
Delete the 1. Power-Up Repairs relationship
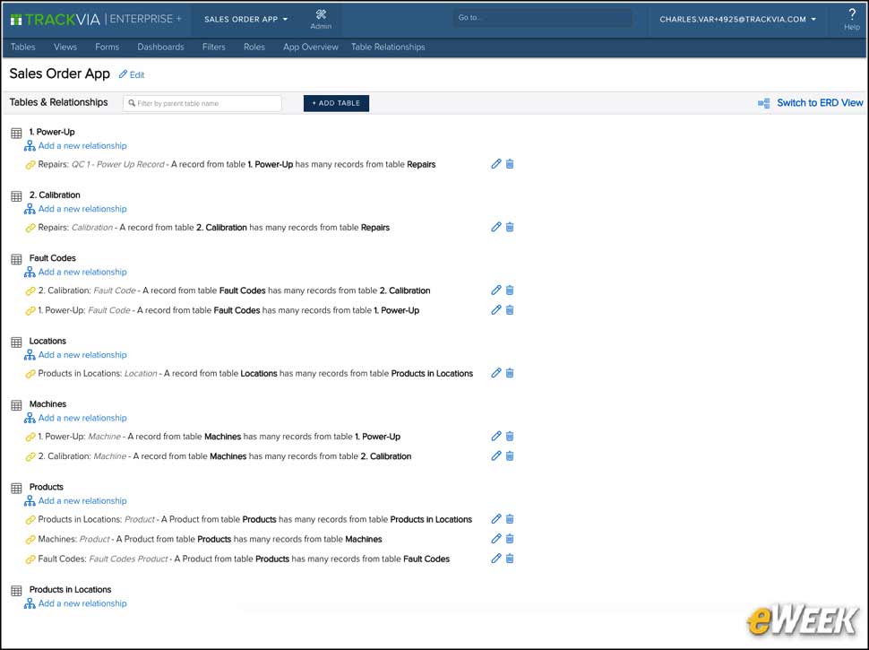pos(510,163)
